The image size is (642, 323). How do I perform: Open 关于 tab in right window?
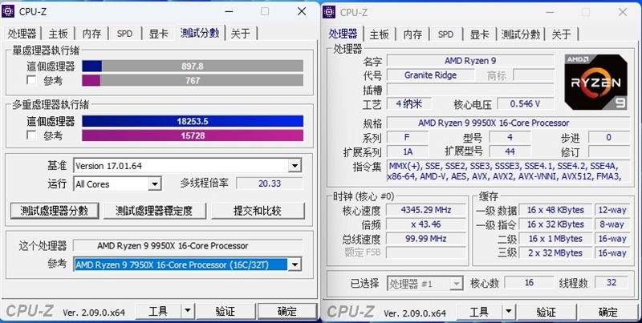click(561, 34)
